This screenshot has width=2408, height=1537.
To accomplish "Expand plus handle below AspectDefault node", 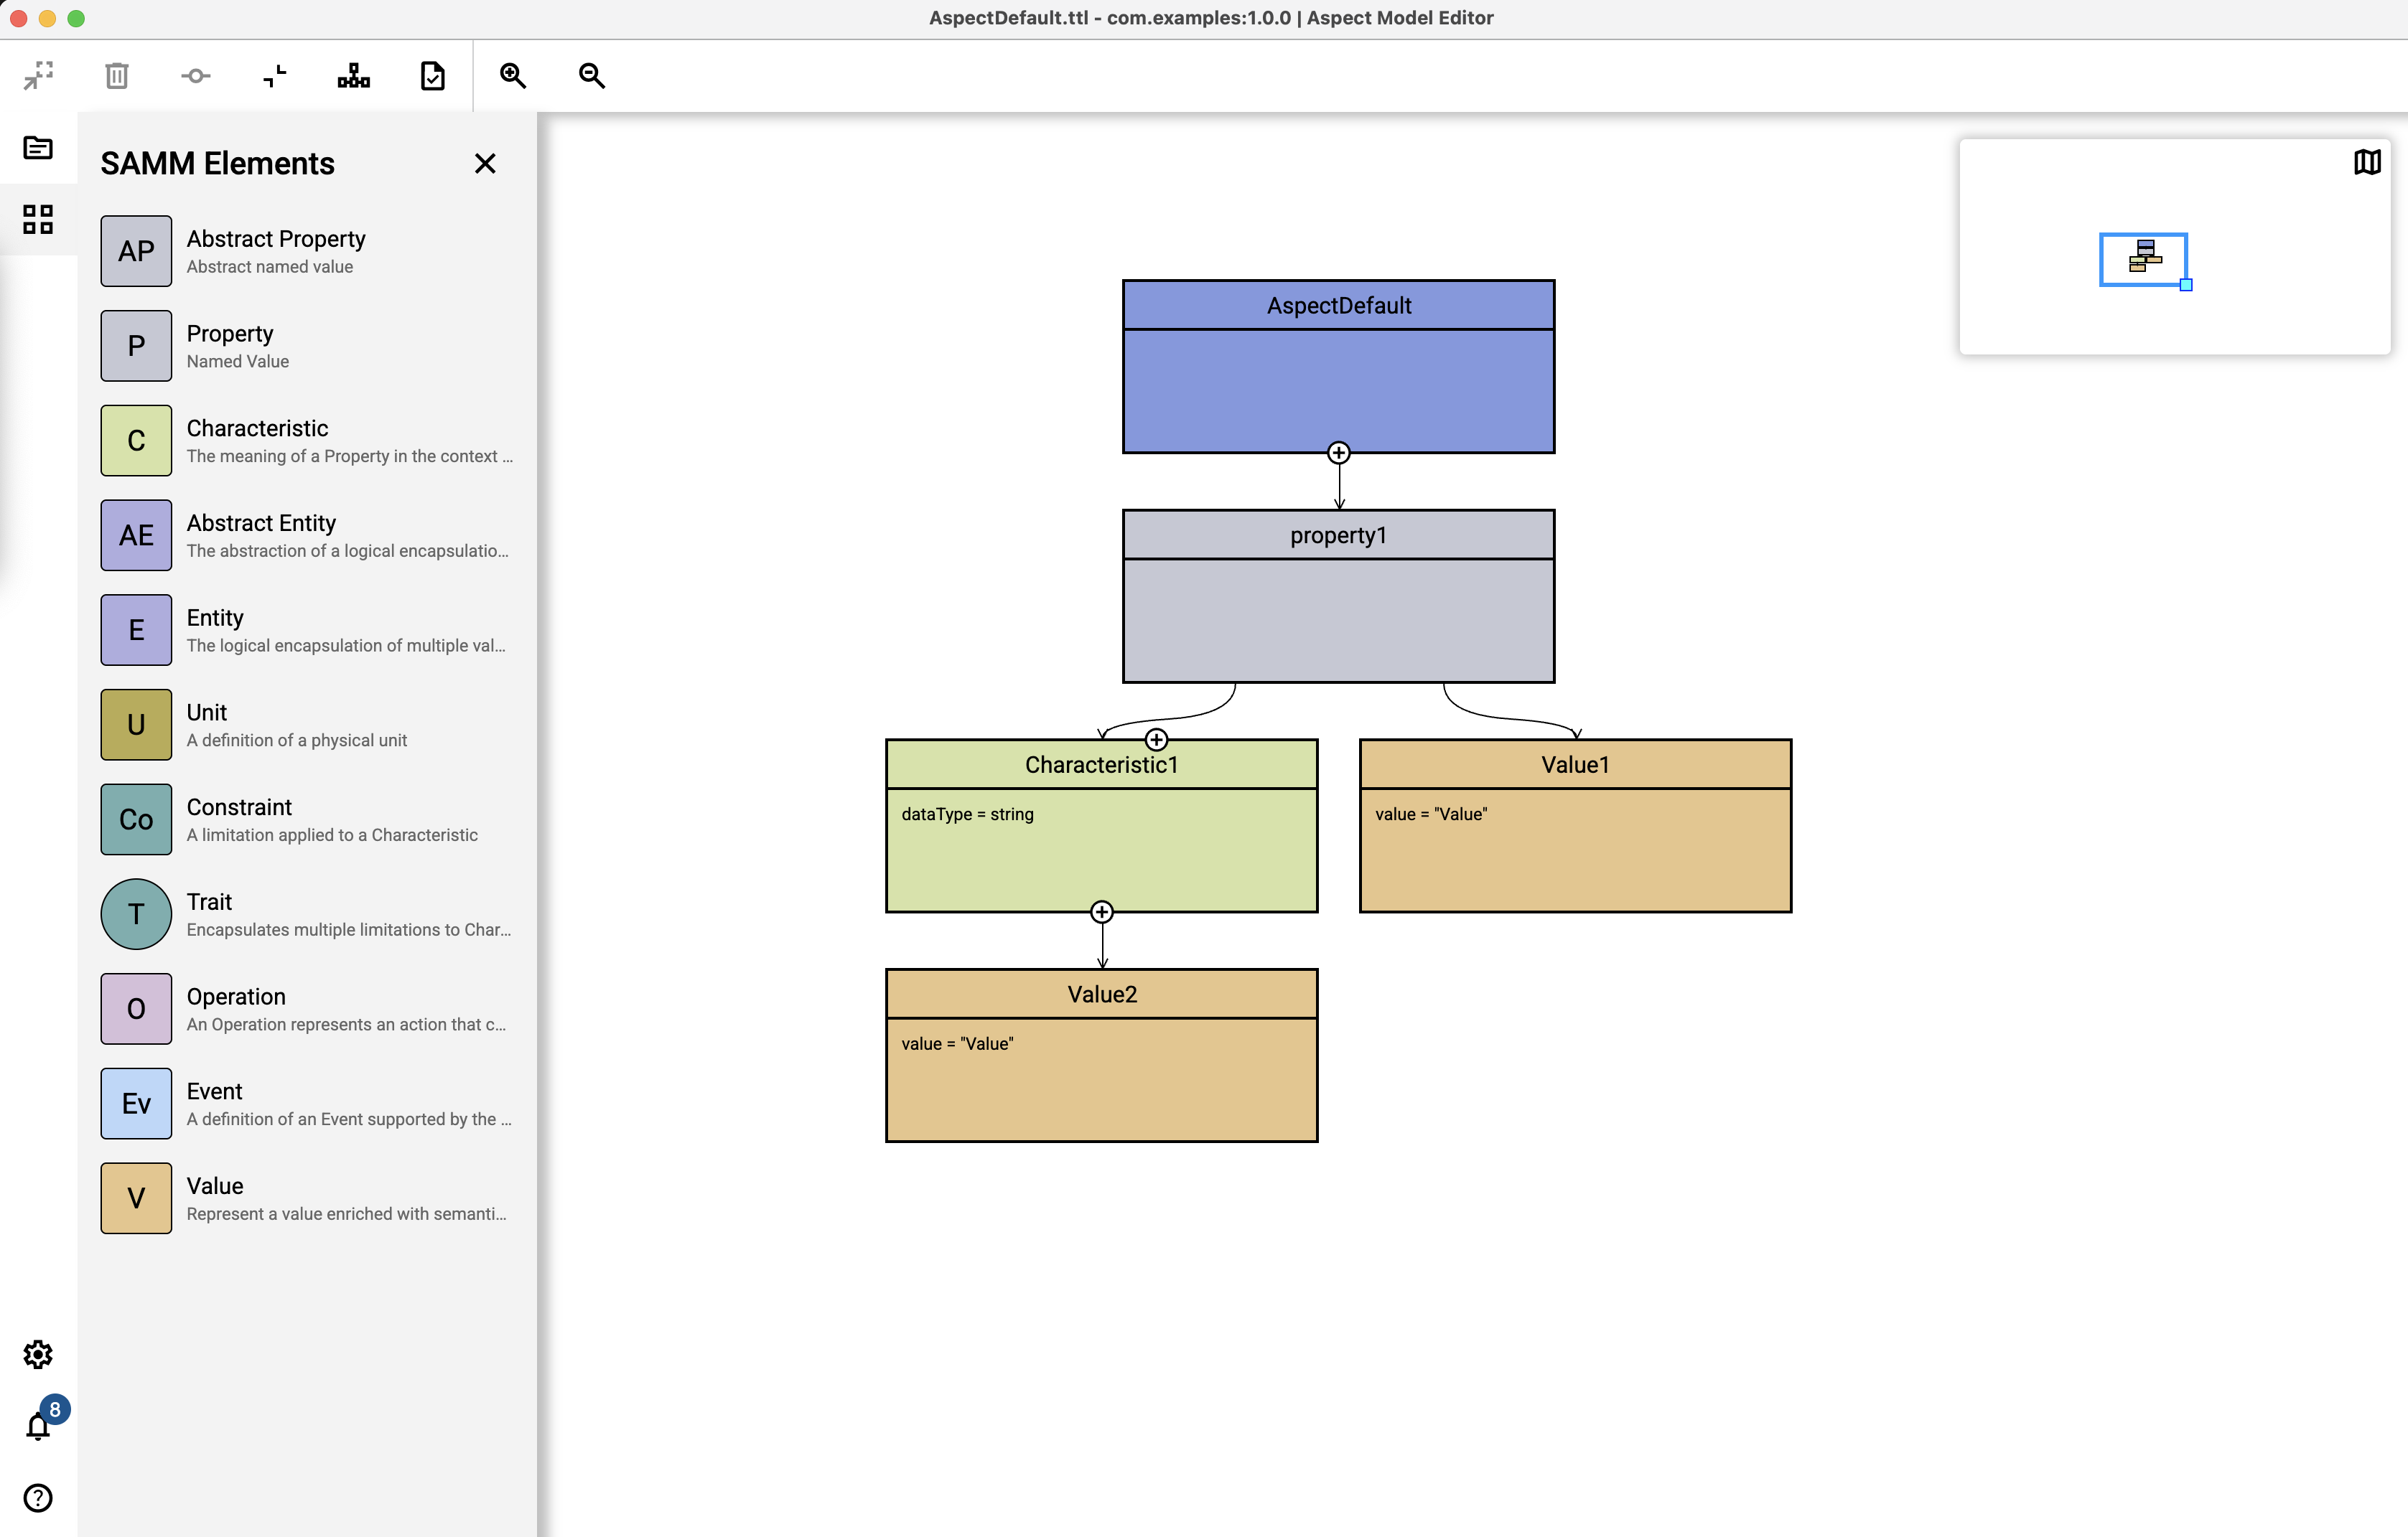I will pyautogui.click(x=1339, y=453).
